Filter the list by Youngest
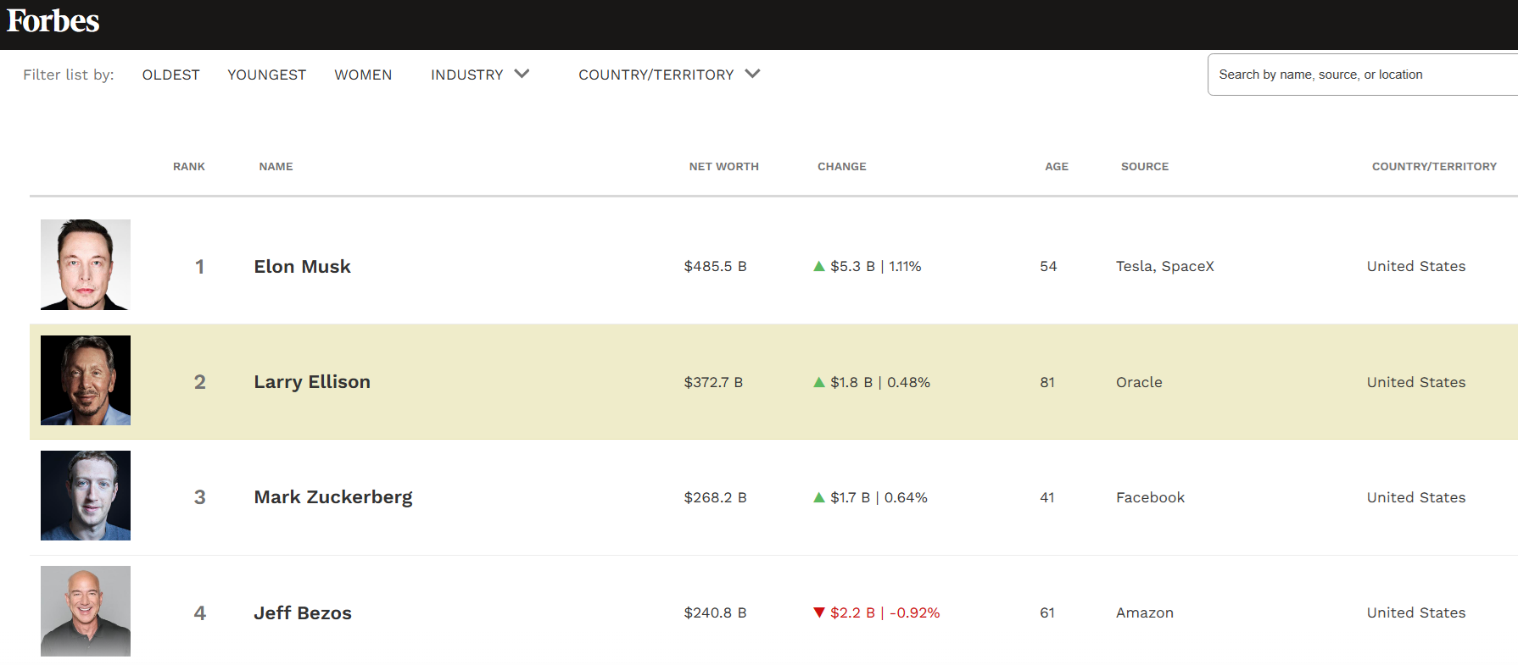Screen dimensions: 1518x665 (x=267, y=75)
